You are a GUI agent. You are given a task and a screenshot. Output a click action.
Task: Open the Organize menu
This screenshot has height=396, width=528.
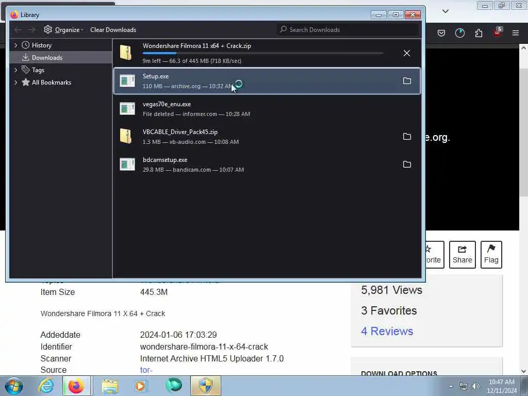point(63,29)
